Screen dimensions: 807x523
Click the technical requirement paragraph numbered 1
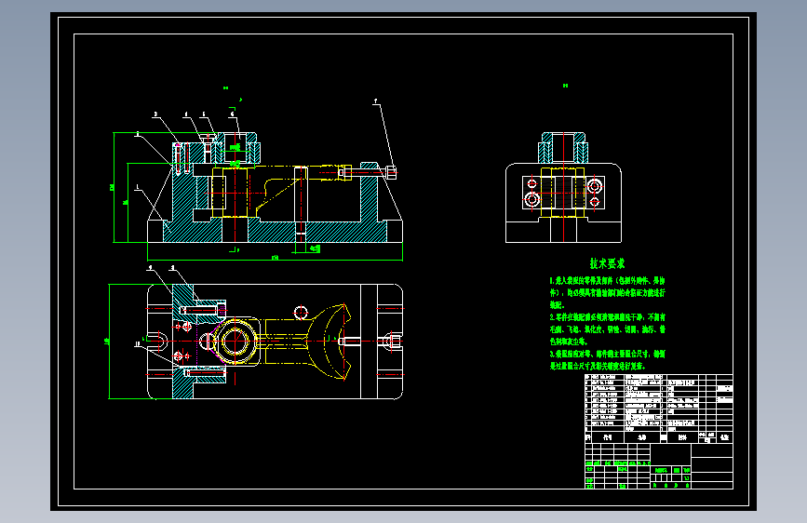point(607,292)
